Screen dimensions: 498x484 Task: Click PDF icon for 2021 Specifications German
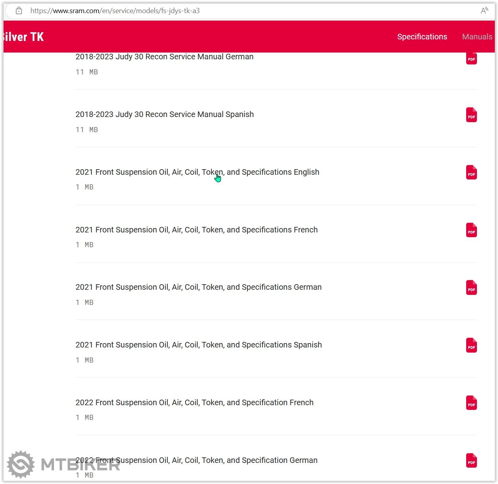pyautogui.click(x=471, y=288)
